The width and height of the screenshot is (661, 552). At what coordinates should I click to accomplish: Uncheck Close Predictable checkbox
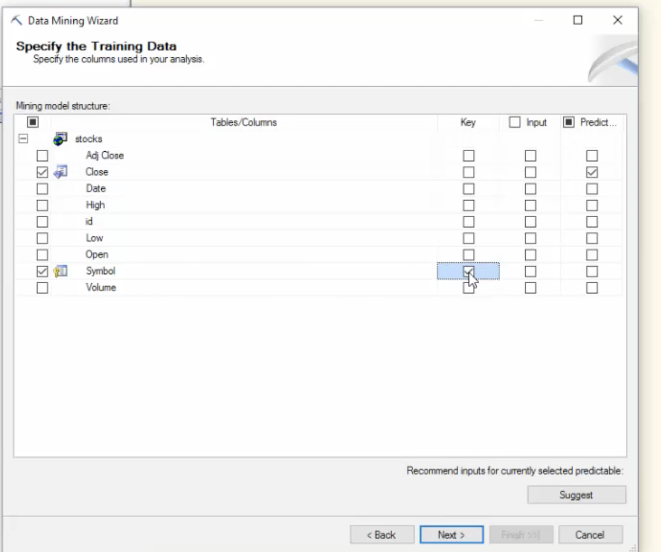click(592, 172)
